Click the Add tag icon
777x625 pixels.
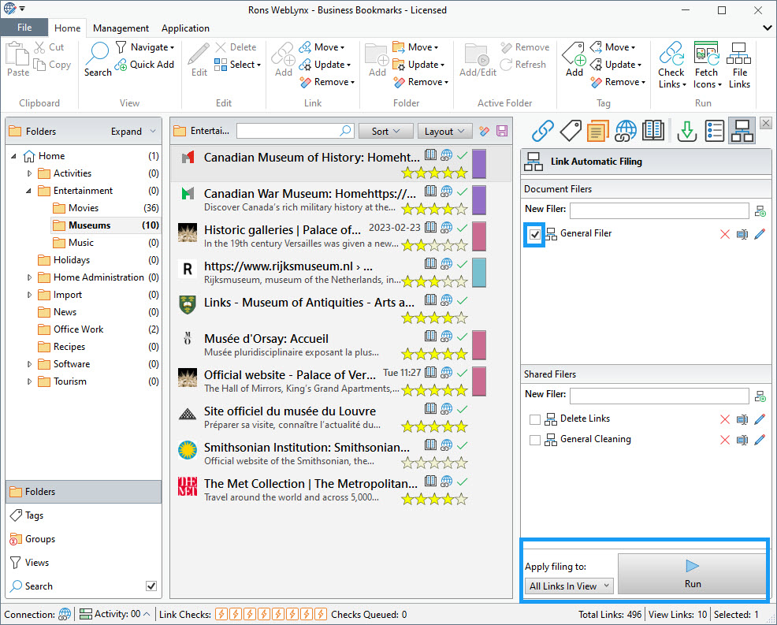coord(574,59)
